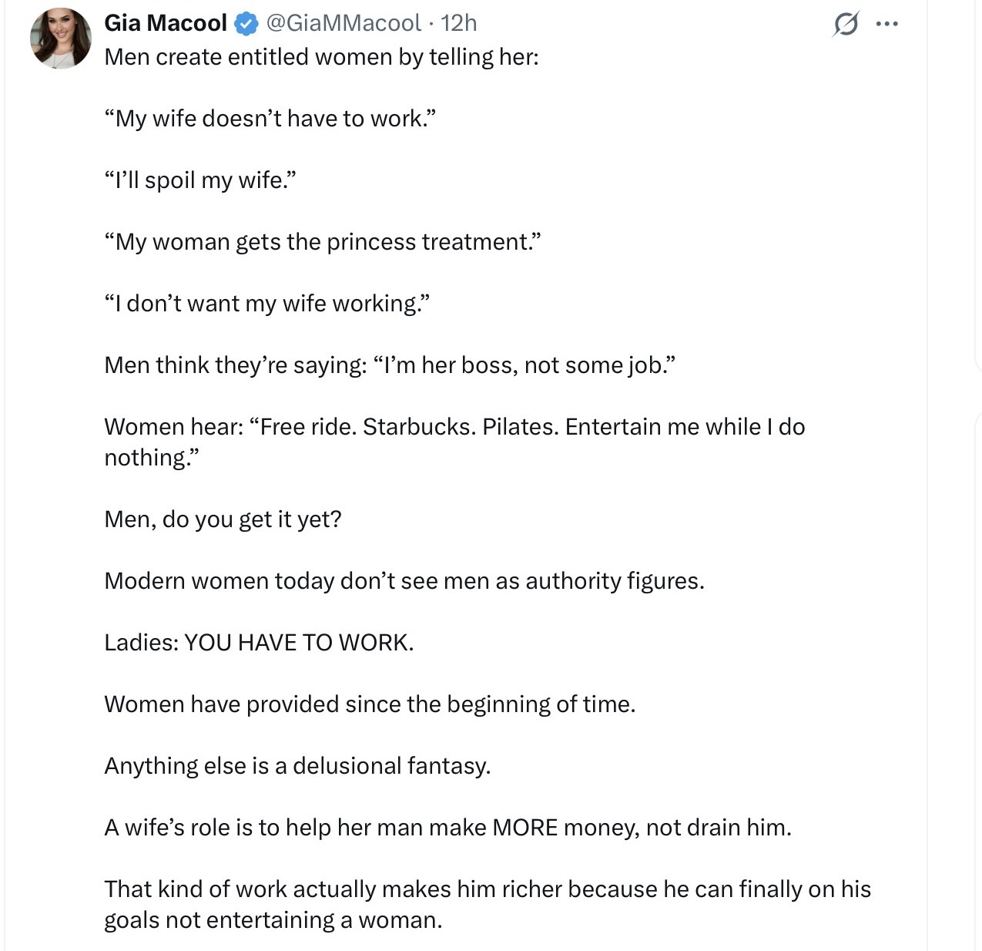Click the 12h post timestamp
This screenshot has height=951, width=982.
click(459, 23)
